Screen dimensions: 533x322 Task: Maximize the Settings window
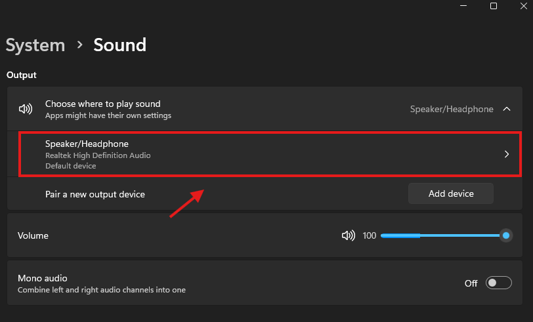point(494,6)
